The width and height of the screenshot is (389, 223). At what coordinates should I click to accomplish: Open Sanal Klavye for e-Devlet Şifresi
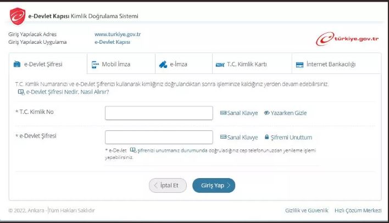[239, 138]
